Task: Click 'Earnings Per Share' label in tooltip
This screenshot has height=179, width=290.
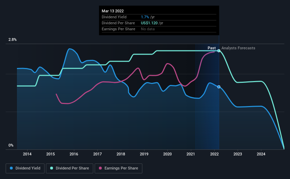Action: 118,29
